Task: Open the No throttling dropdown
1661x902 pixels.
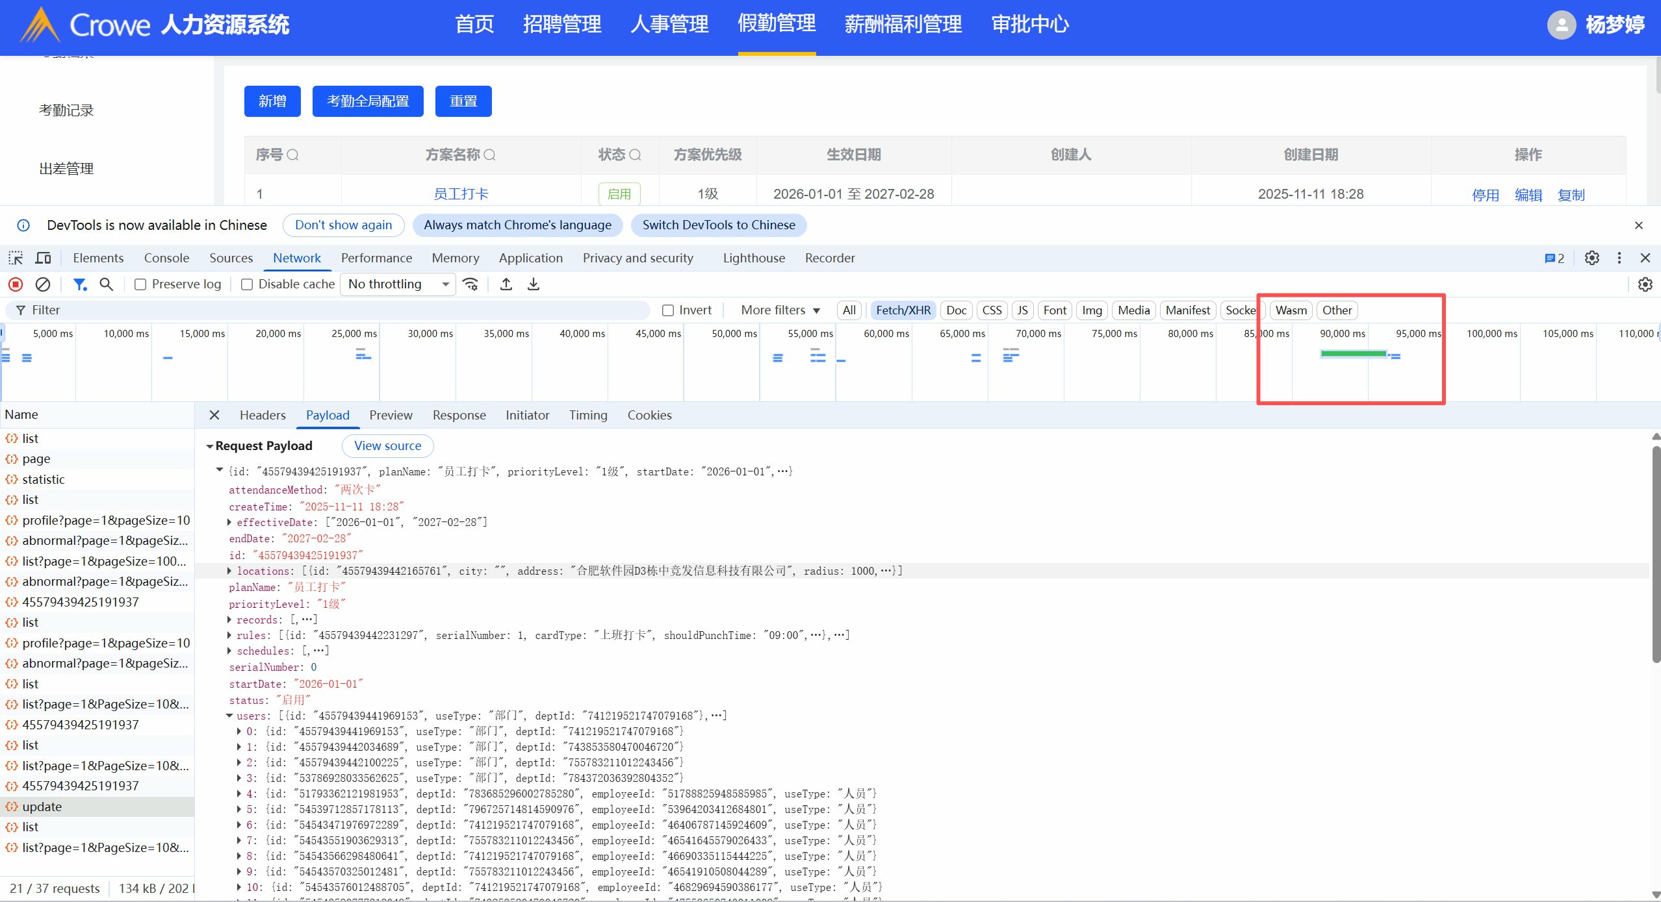Action: 398,284
